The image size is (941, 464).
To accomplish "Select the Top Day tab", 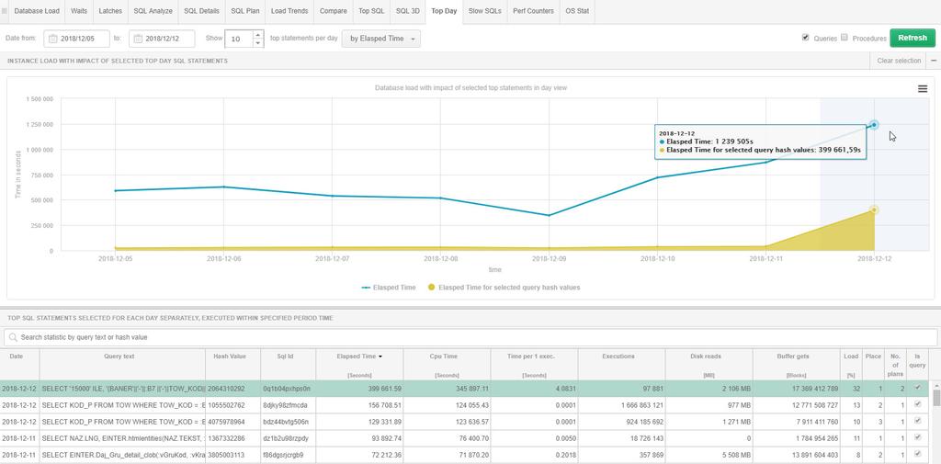I will [444, 11].
